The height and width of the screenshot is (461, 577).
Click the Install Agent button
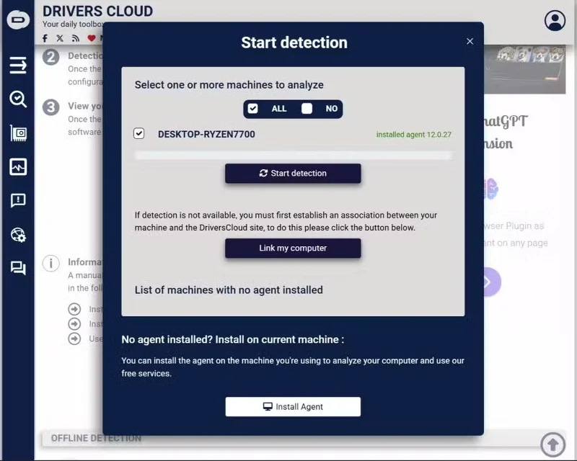click(x=293, y=406)
